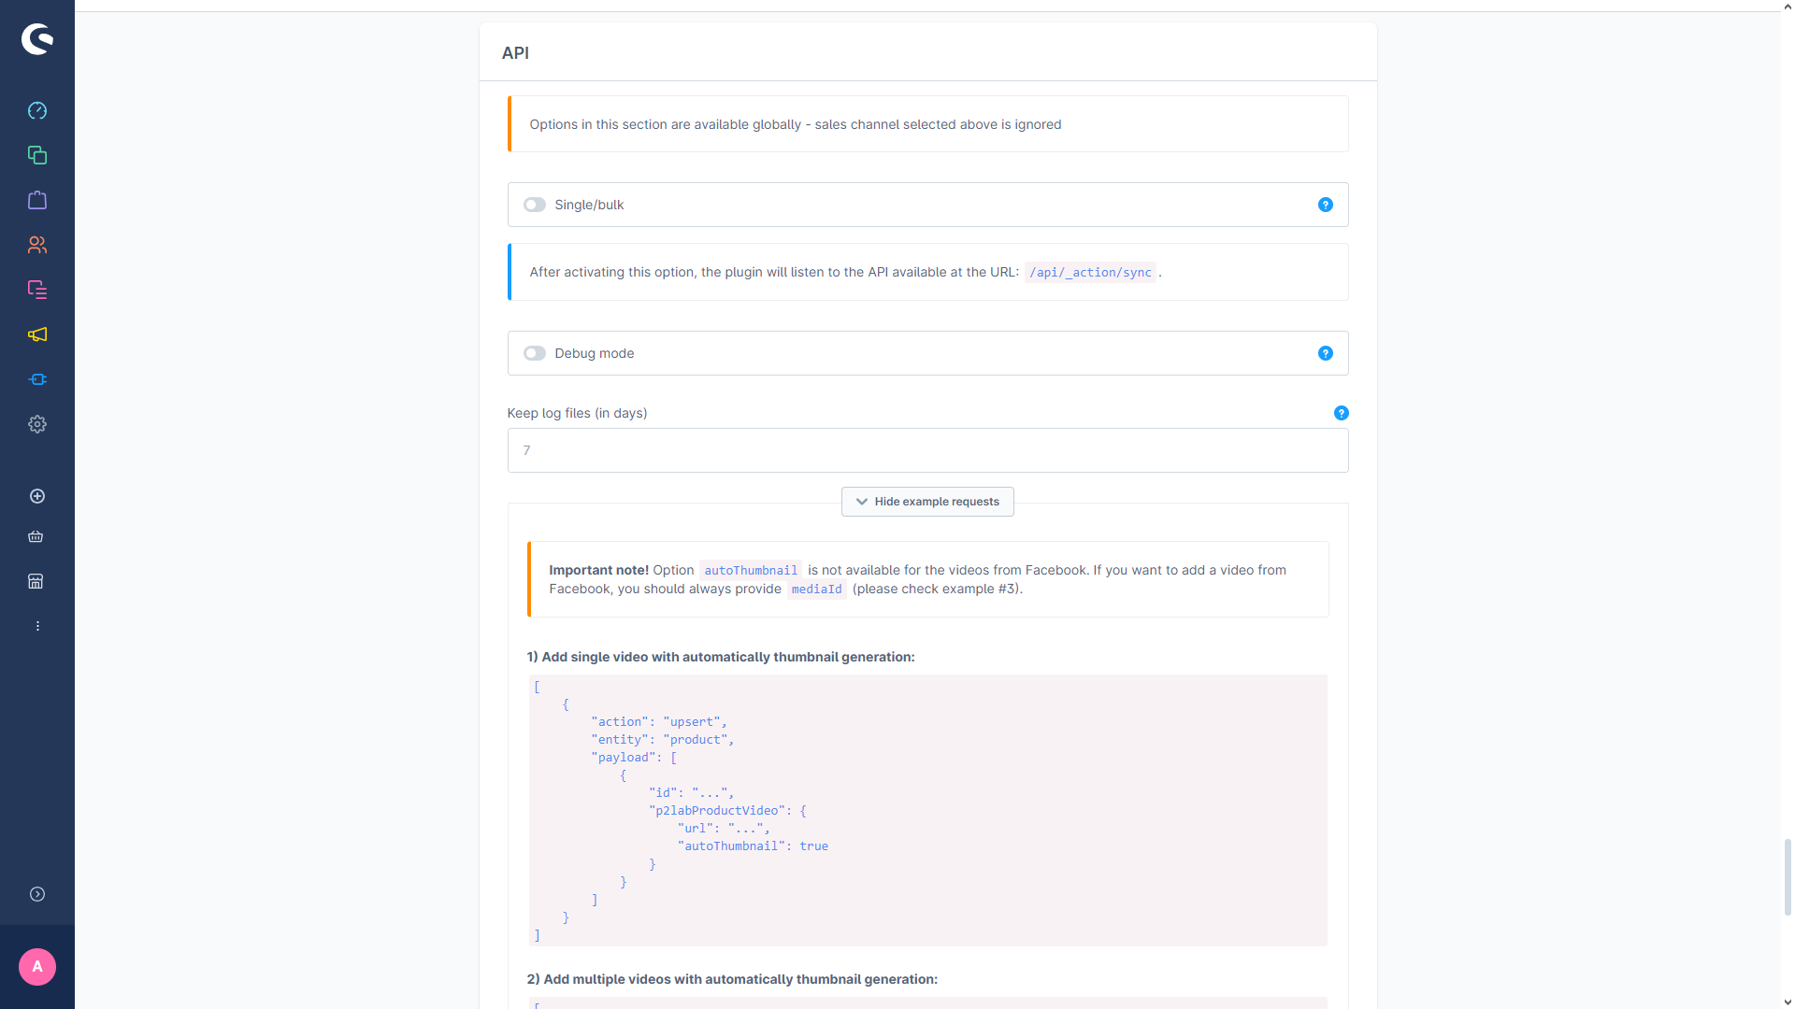Click the dashboard/home icon in sidebar
Viewport: 1795px width, 1009px height.
[x=37, y=111]
